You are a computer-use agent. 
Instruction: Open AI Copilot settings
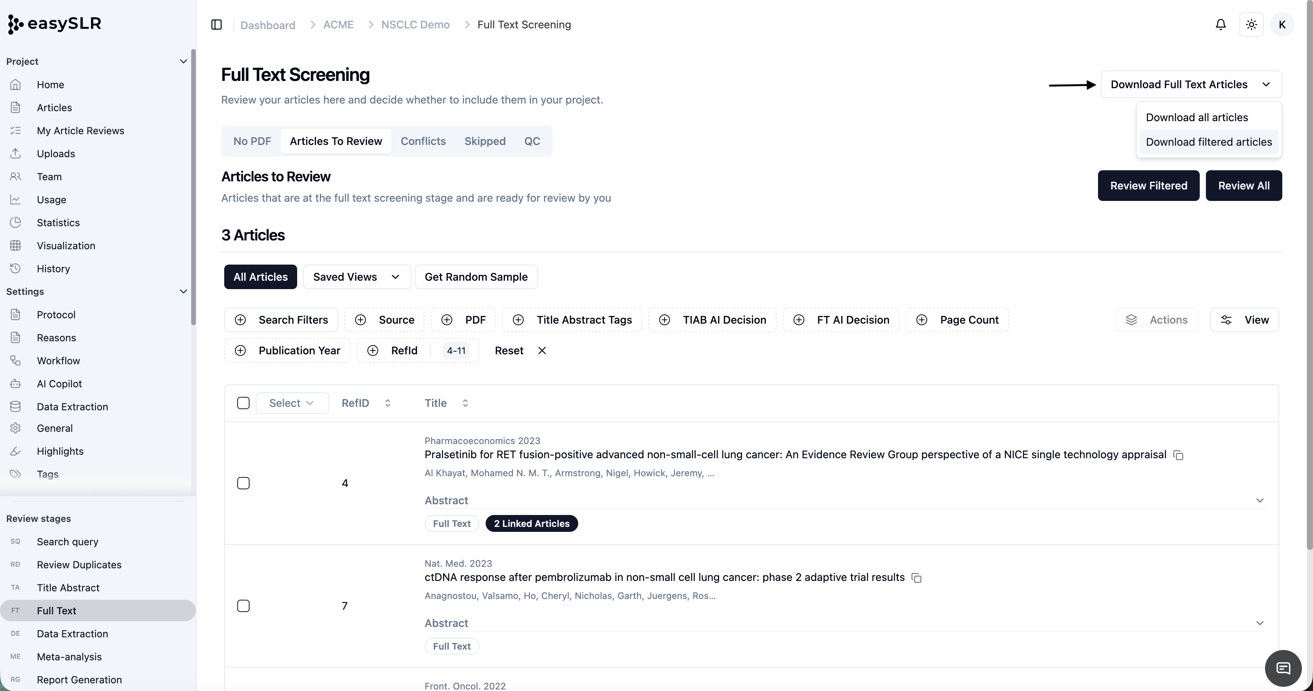(59, 383)
